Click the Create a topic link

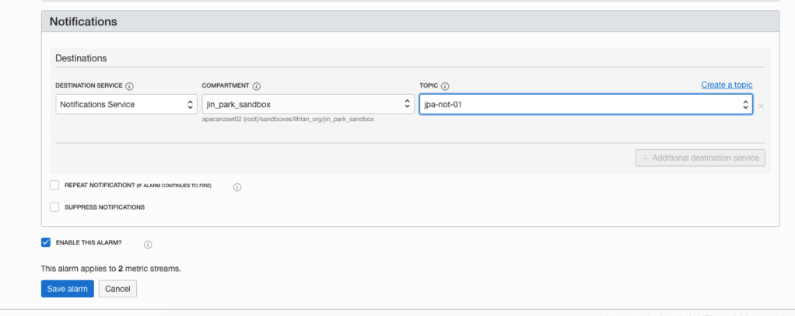pos(727,85)
